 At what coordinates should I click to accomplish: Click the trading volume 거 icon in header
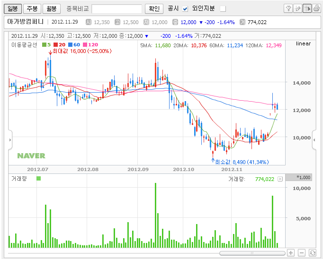click(242, 22)
